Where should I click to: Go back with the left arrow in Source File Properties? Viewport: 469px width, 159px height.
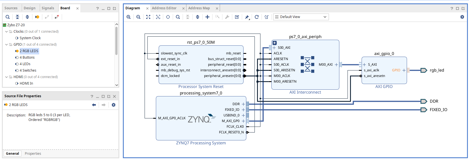coord(94,105)
